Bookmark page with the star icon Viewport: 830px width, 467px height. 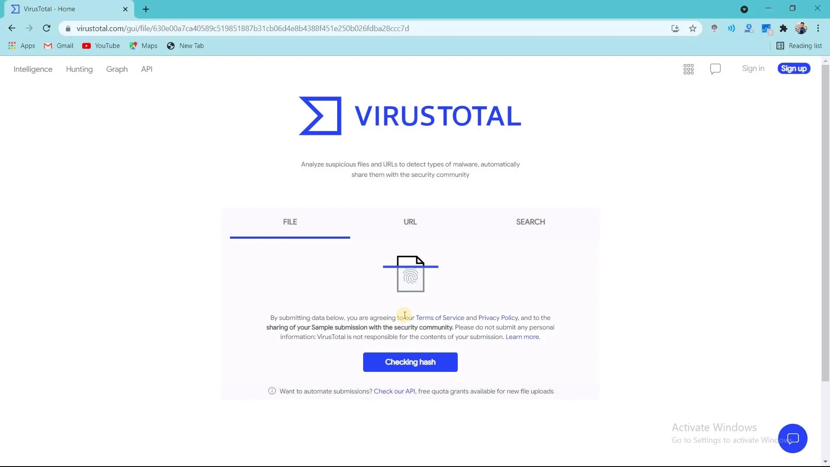pyautogui.click(x=693, y=29)
